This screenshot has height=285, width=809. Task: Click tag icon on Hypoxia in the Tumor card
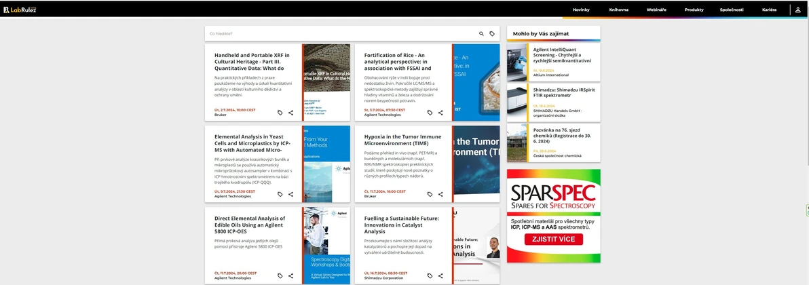430,194
